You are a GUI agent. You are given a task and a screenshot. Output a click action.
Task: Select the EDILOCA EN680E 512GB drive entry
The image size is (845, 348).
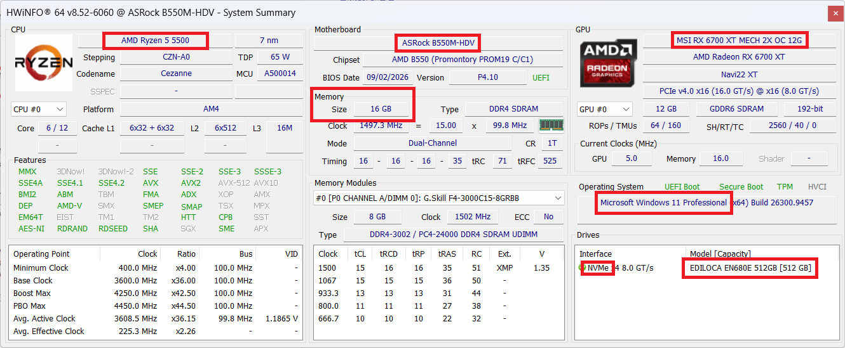click(750, 268)
